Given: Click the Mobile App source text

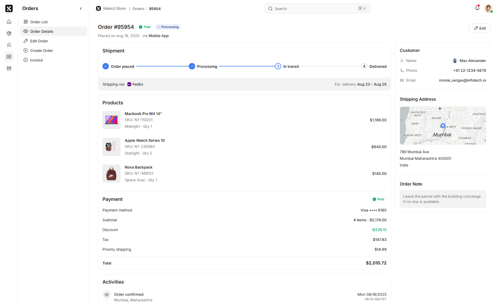Looking at the screenshot, I should pyautogui.click(x=158, y=36).
